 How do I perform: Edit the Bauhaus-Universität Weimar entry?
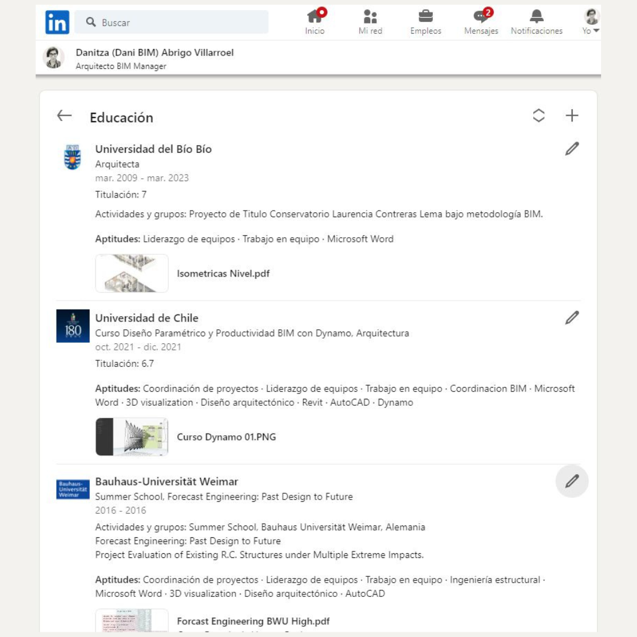(572, 481)
